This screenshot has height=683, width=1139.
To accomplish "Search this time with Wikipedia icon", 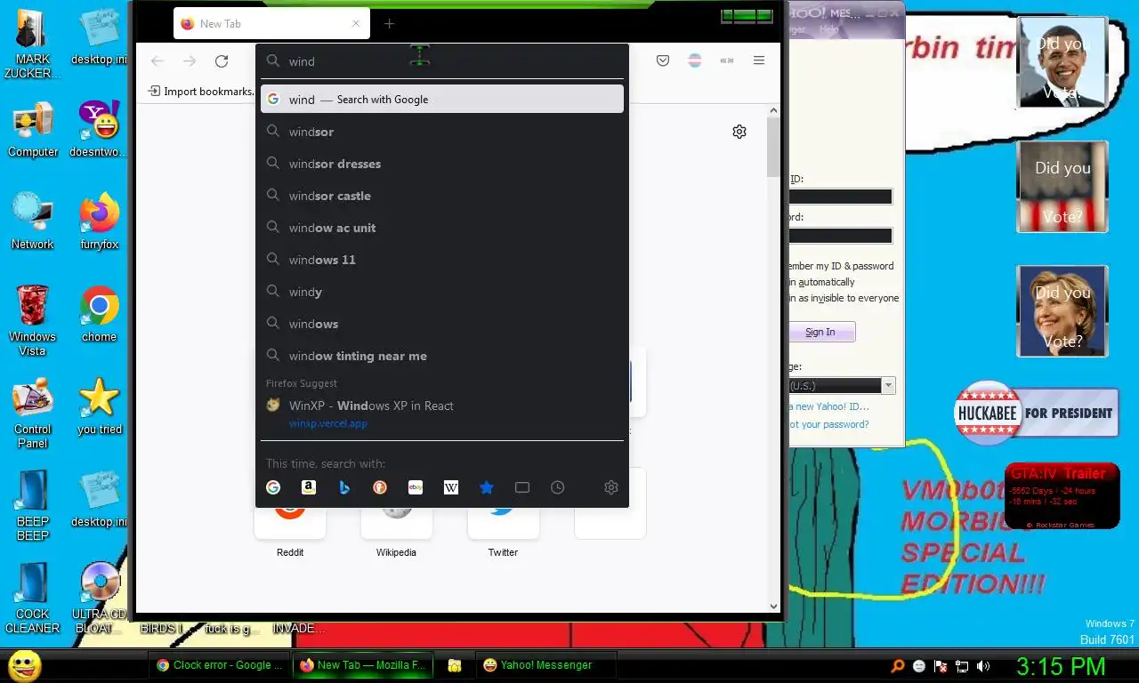I will tap(451, 487).
